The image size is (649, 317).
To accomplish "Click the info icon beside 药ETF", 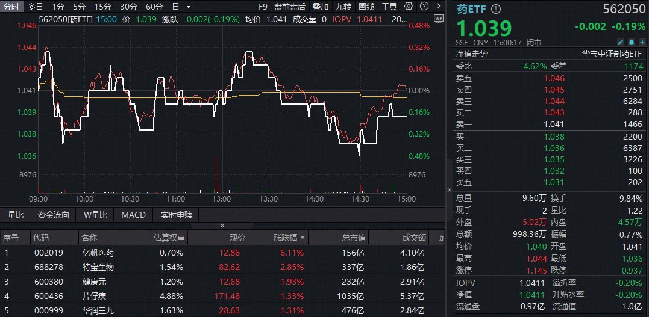I will coord(496,10).
